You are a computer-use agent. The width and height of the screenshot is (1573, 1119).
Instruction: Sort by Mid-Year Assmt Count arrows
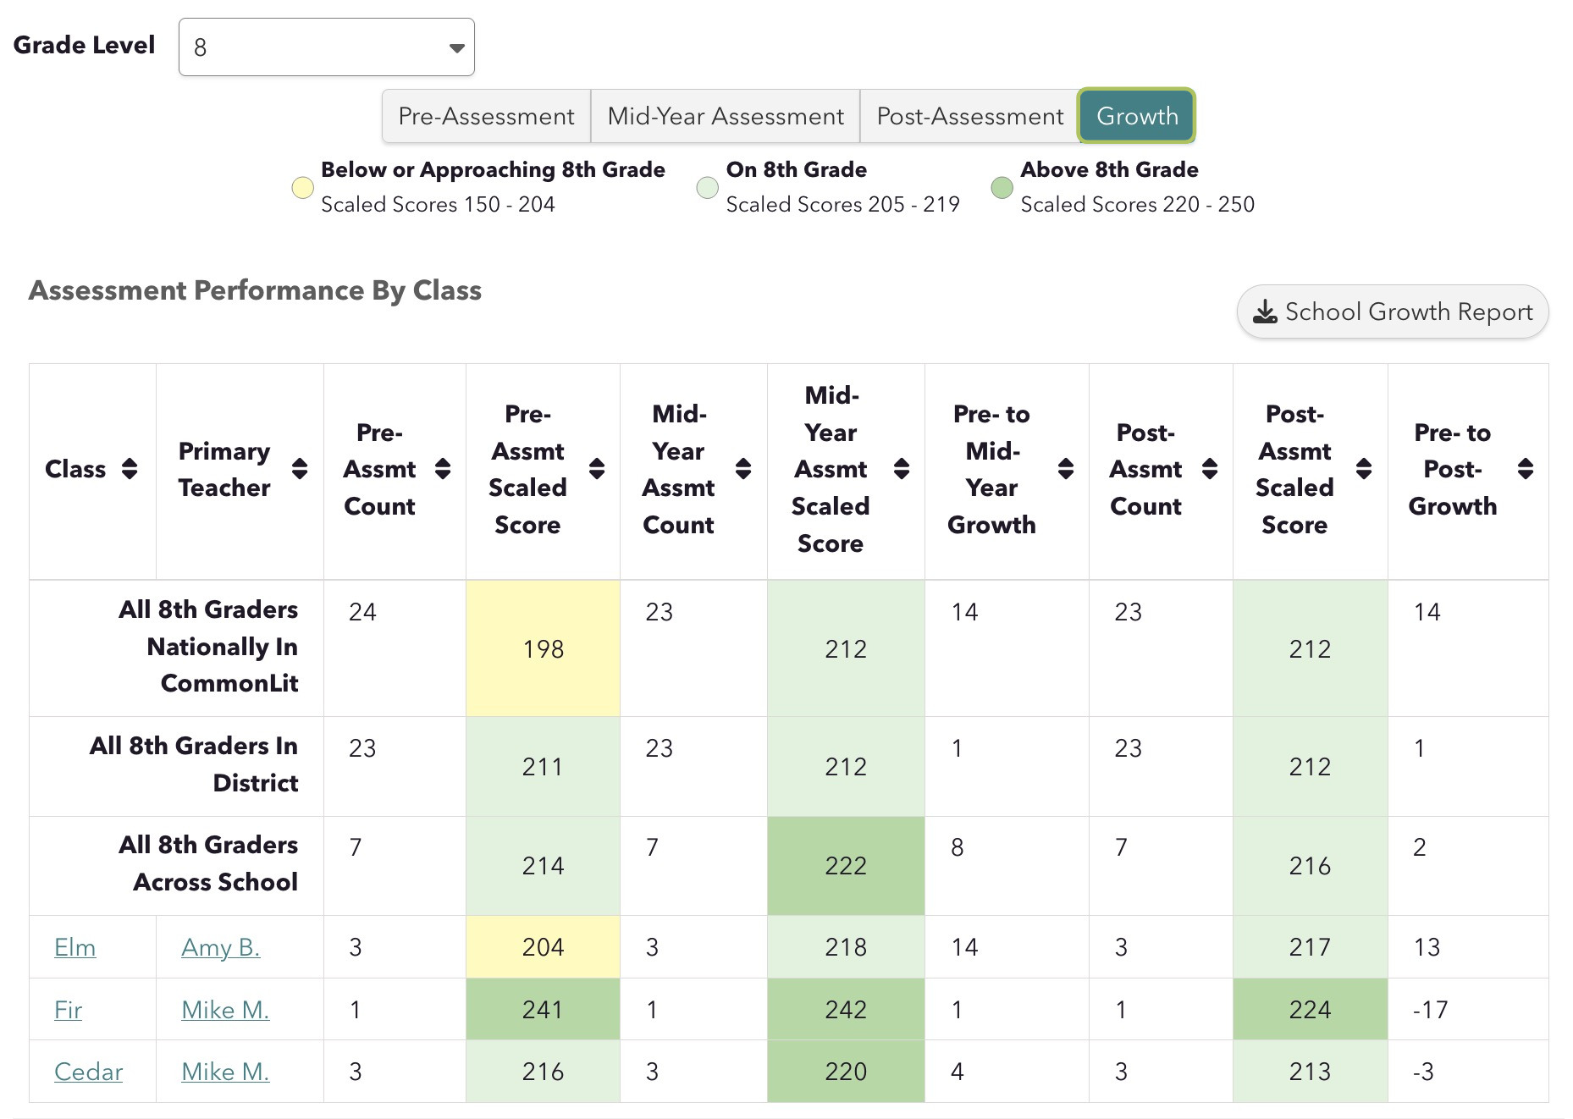pyautogui.click(x=743, y=469)
